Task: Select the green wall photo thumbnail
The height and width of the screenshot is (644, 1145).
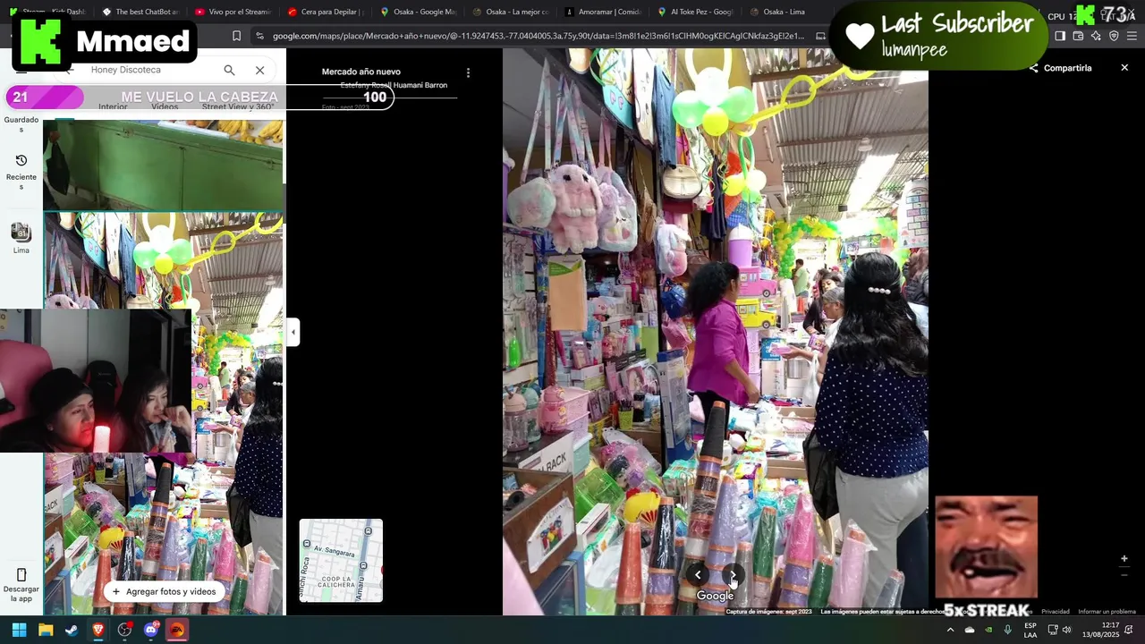Action: coord(163,165)
